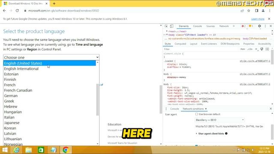Click body.CSPvNext.loaded breadcrumb
This screenshot has width=274, height=154.
tap(255, 38)
